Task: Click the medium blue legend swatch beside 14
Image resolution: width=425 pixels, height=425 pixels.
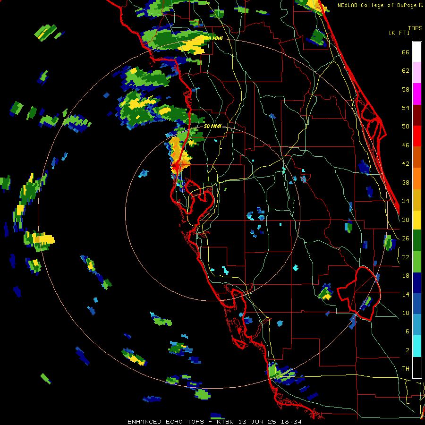Action: pos(417,304)
